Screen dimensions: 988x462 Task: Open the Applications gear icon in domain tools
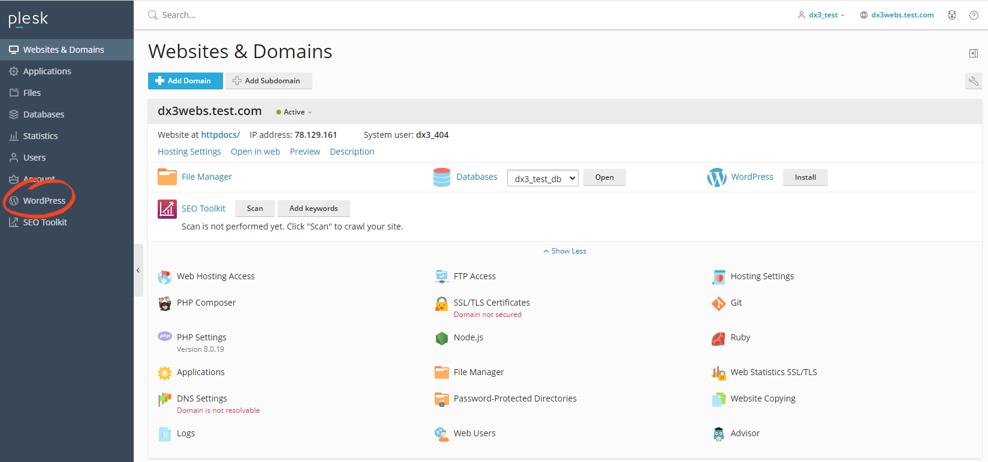tap(164, 373)
